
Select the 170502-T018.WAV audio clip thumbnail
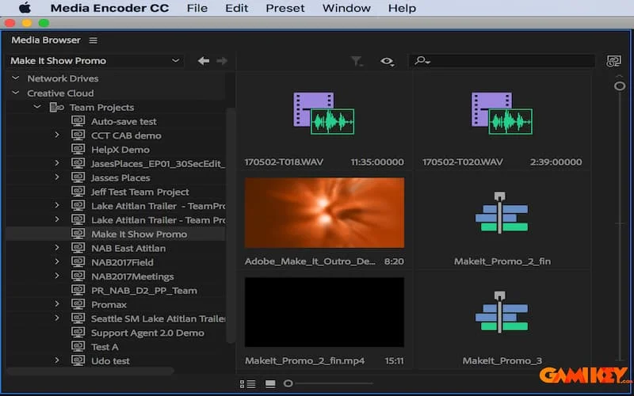(x=324, y=113)
